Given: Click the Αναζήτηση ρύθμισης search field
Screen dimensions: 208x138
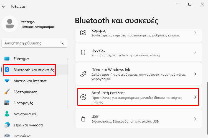Looking at the screenshot, I should click(x=34, y=43).
